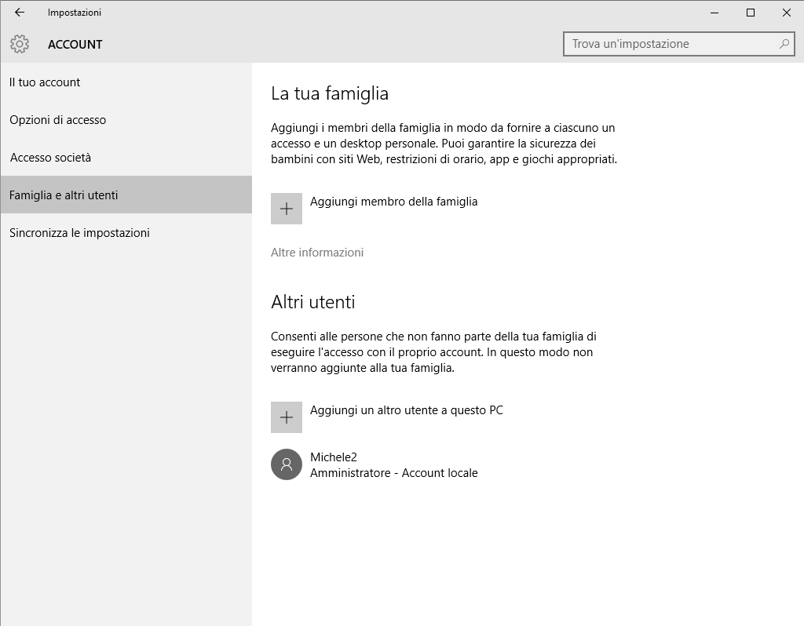Expand the Michele2 local account entry
Viewport: 804px width, 626px height.
coord(375,464)
